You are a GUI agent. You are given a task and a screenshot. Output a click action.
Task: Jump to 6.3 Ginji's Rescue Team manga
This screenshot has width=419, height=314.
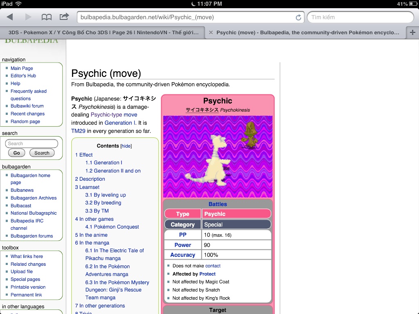click(117, 290)
